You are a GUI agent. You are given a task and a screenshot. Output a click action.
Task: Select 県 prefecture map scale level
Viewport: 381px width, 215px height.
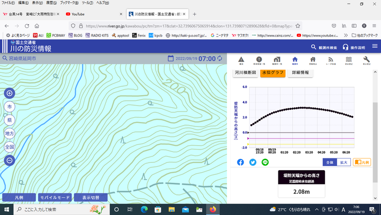coord(10,120)
